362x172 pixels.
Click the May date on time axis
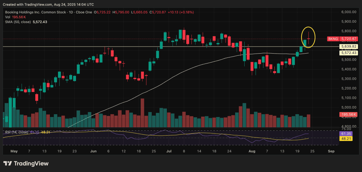14,151
